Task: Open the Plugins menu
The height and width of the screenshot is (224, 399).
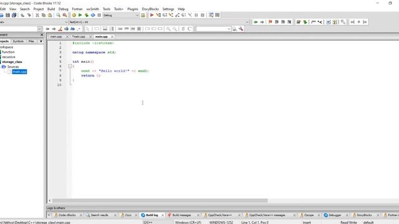Action: 133,9
